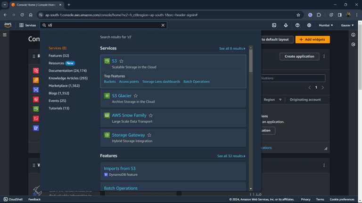Open the left hamburger navigation menu
The width and height of the screenshot is (362, 203).
click(x=5, y=35)
